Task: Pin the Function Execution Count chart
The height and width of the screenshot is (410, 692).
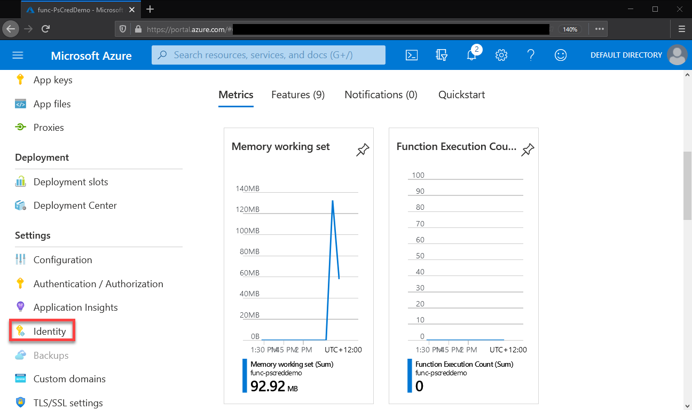Action: 528,149
